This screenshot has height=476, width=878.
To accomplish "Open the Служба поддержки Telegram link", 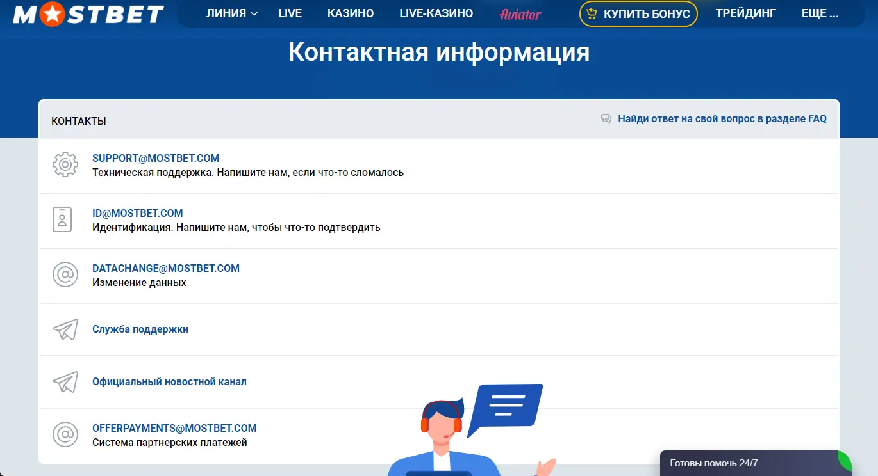I will click(x=140, y=329).
